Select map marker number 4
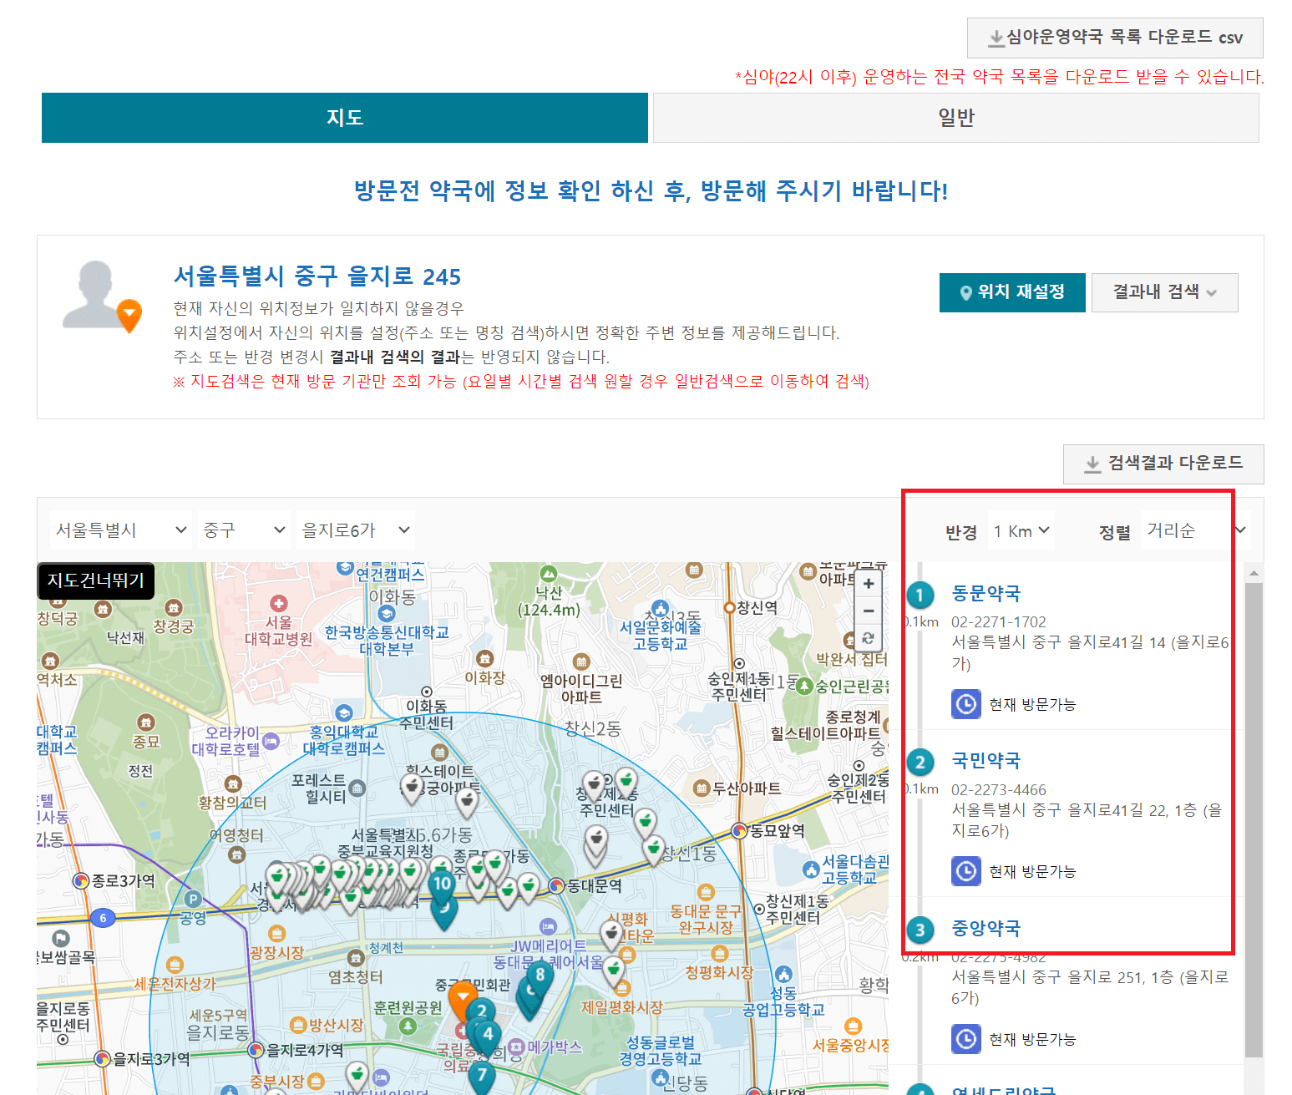Image resolution: width=1292 pixels, height=1095 pixels. pyautogui.click(x=489, y=1037)
